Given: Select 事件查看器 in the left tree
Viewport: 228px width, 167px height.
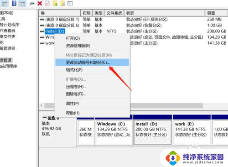Looking at the screenshot, I should point(8,31).
